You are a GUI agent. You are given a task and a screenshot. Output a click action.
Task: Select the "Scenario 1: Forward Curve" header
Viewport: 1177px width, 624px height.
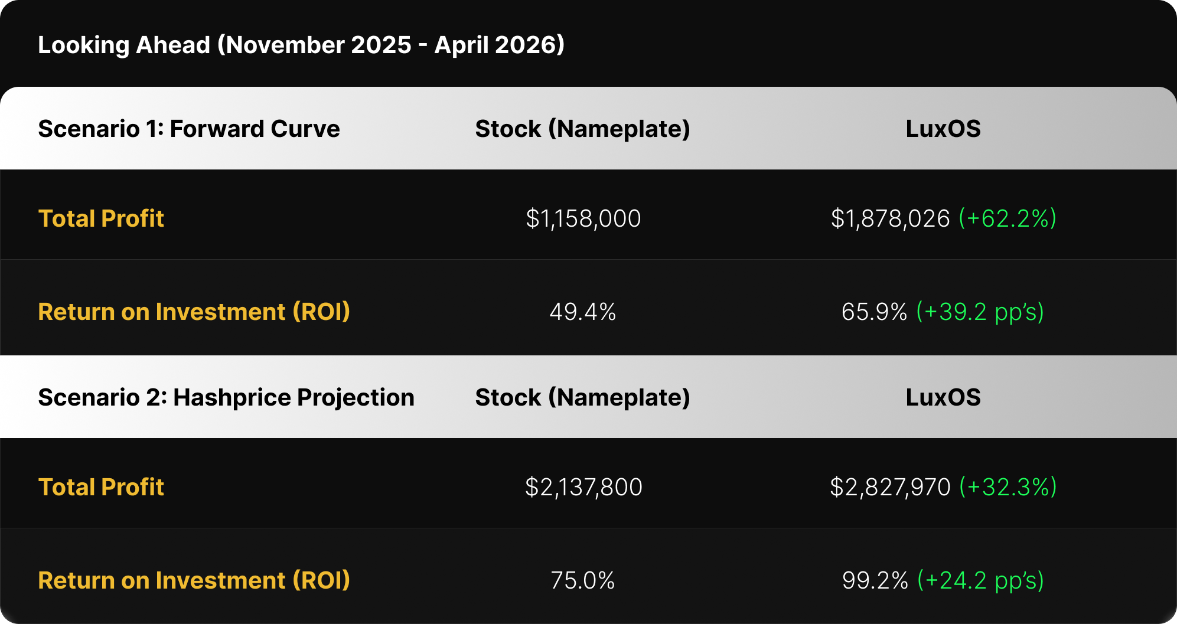[x=189, y=129]
